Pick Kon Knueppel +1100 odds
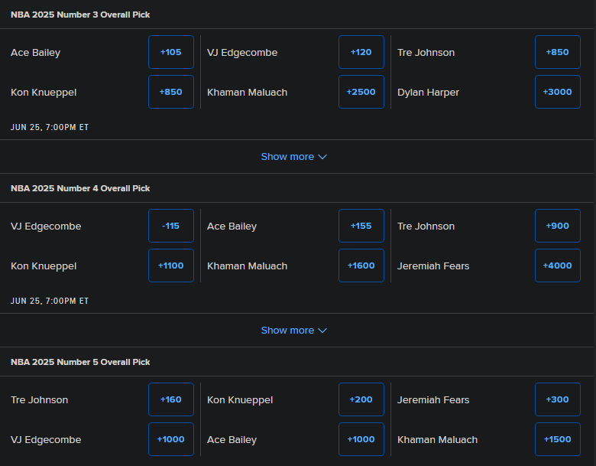Viewport: 596px width, 466px height. [x=171, y=266]
